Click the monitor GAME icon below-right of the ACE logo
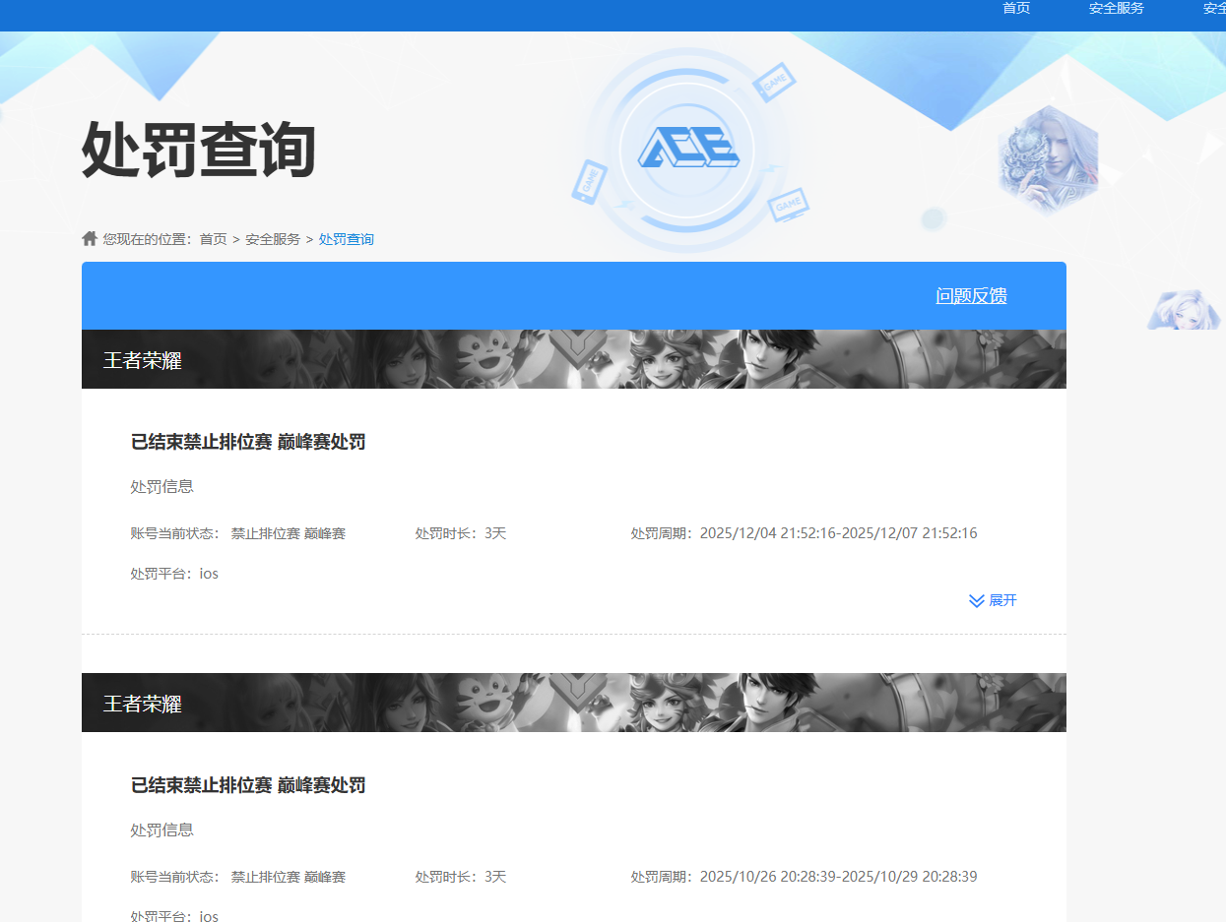The height and width of the screenshot is (922, 1226). [788, 205]
